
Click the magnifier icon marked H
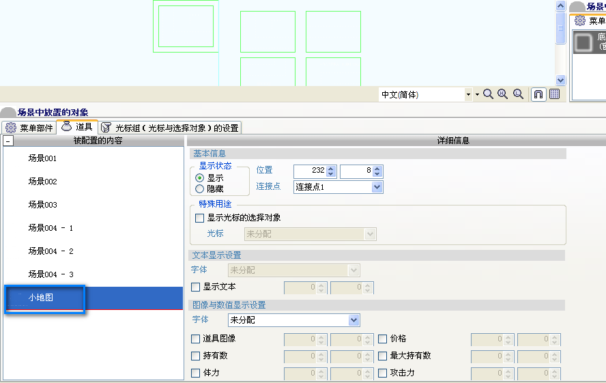502,94
